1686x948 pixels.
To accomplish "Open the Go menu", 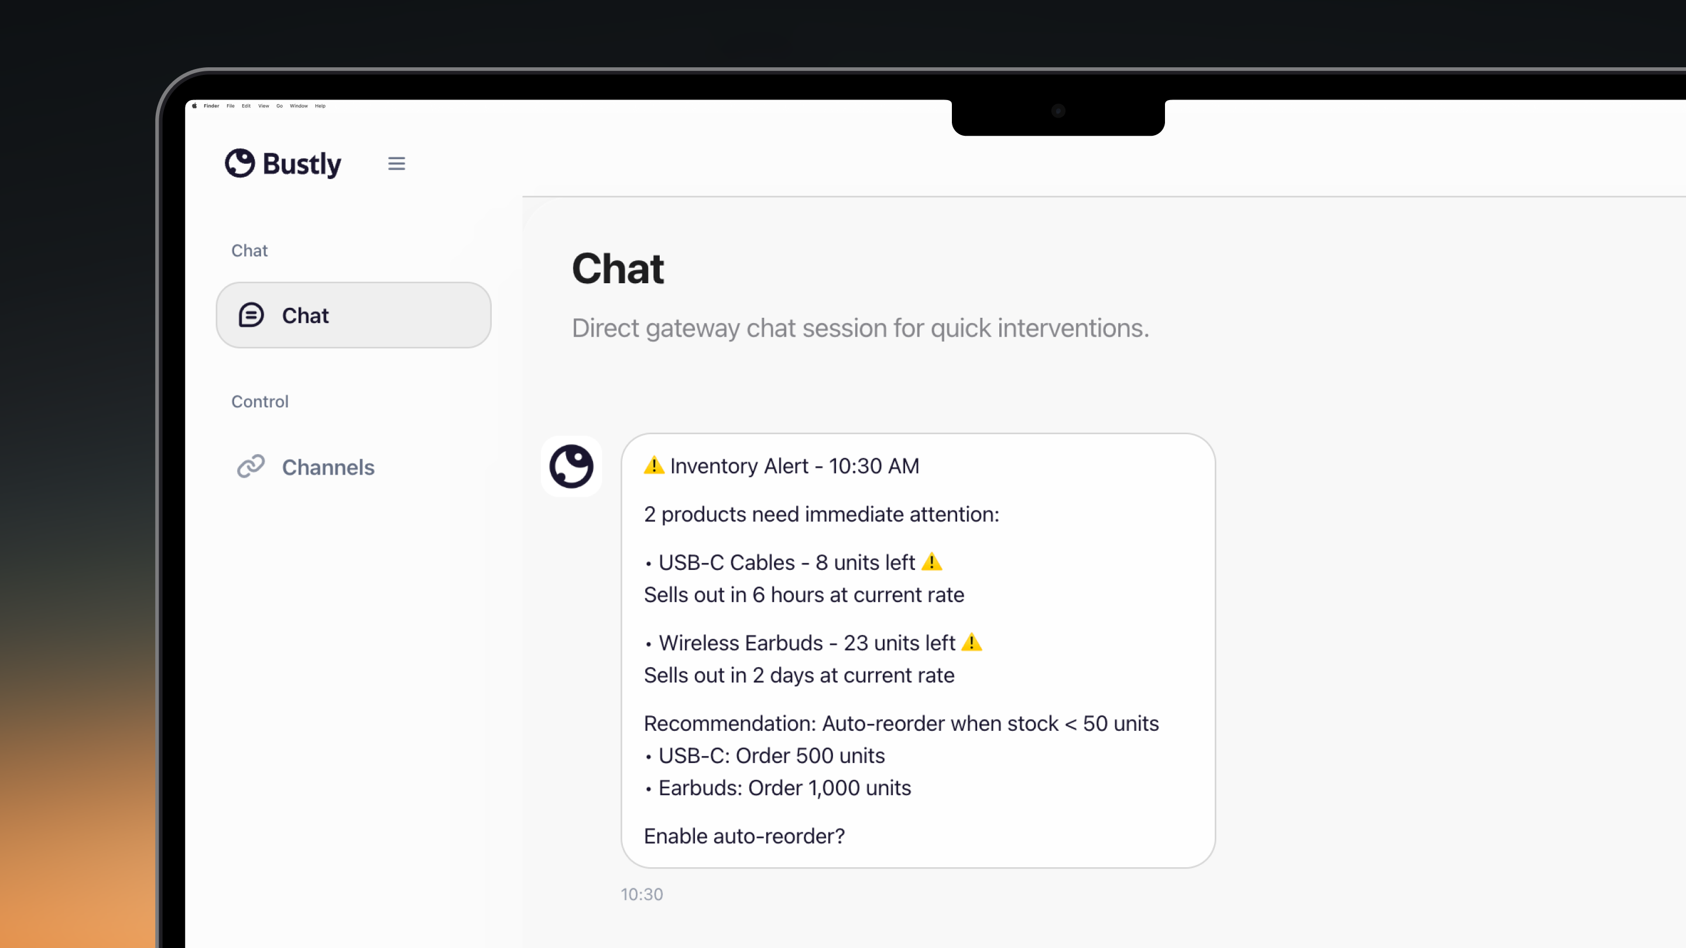I will [279, 105].
